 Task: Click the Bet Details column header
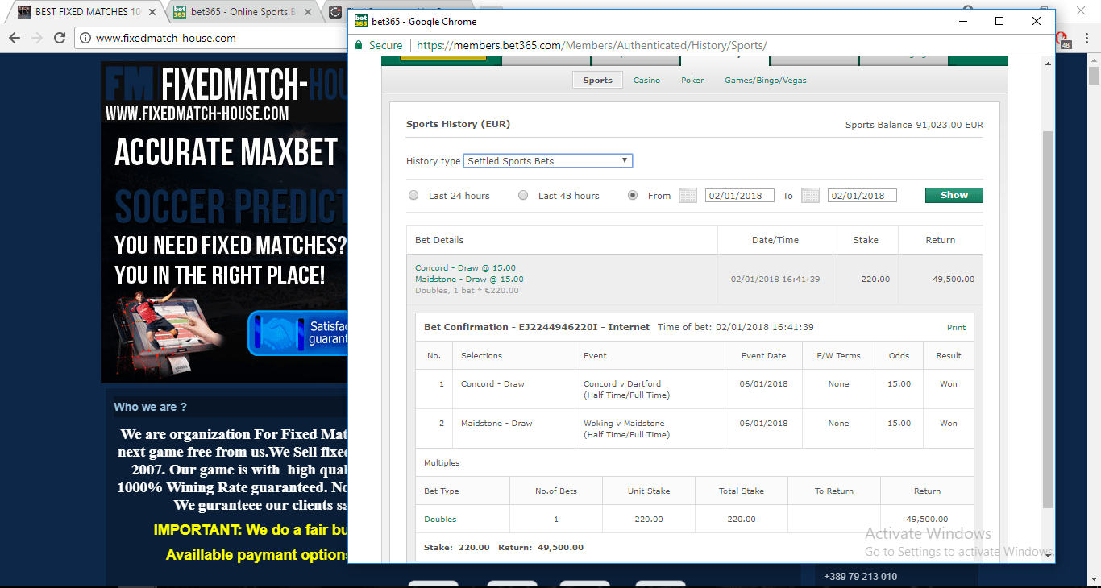(x=439, y=240)
